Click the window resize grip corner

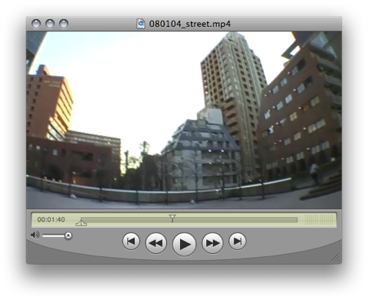click(x=336, y=258)
